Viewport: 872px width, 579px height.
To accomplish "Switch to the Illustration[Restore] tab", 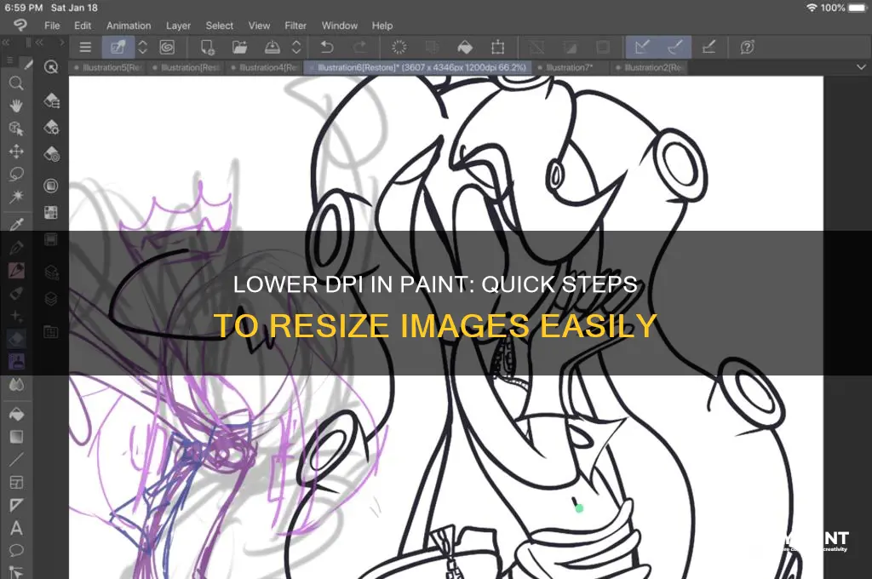I will (x=186, y=67).
